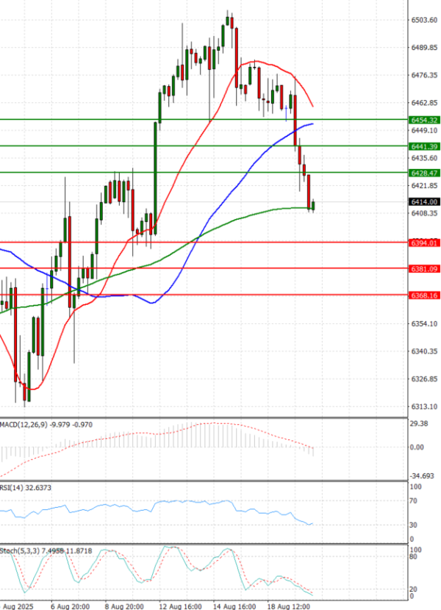Screen dimensions: 441x610
Task: Select the 6 Aug 20:00 time axis label
Action: [71, 606]
